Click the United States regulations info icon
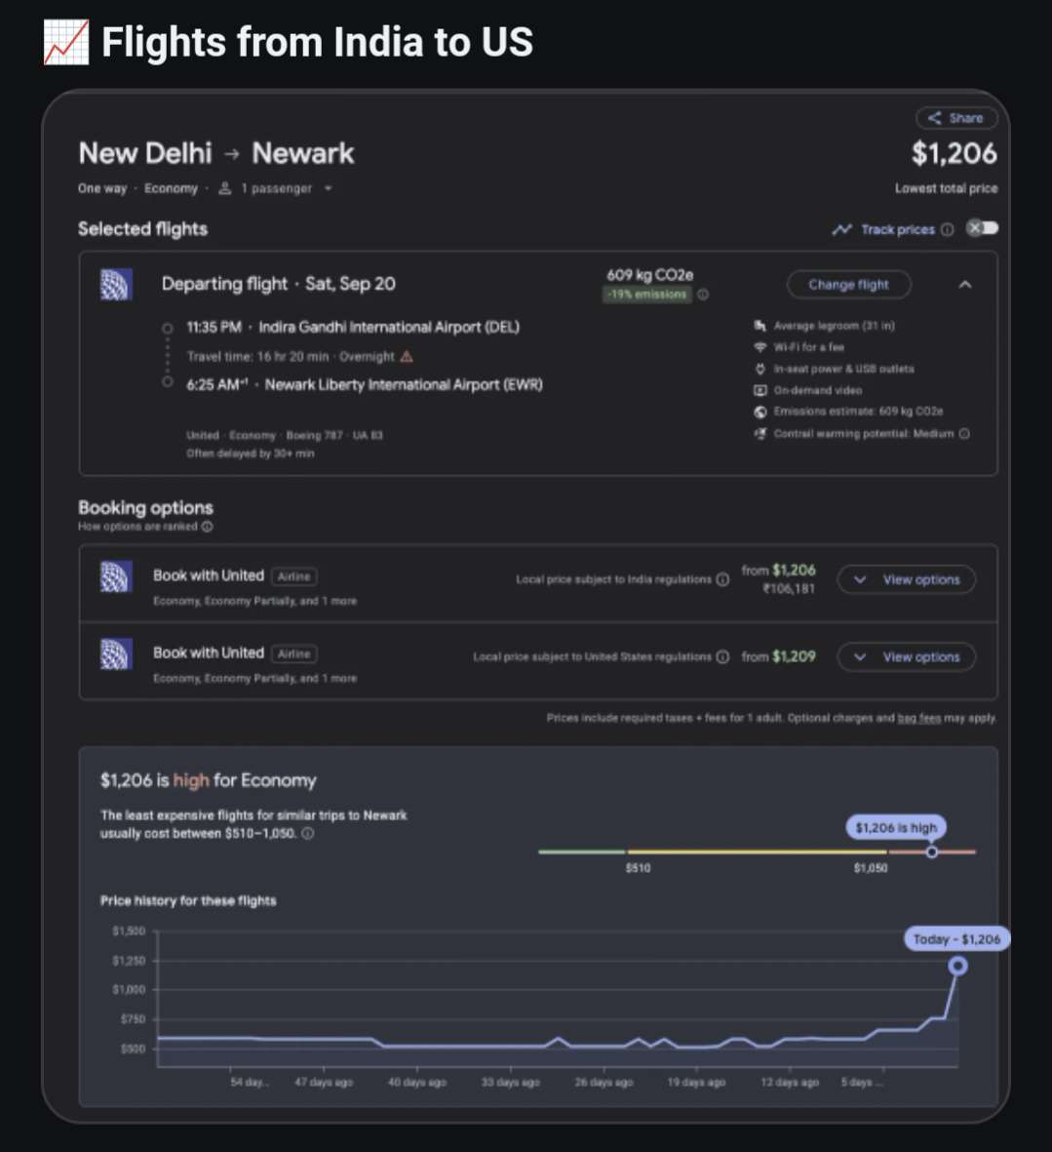The image size is (1052, 1152). (x=722, y=656)
